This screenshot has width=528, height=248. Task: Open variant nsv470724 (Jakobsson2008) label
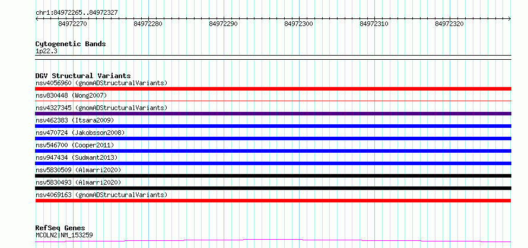(x=80, y=133)
